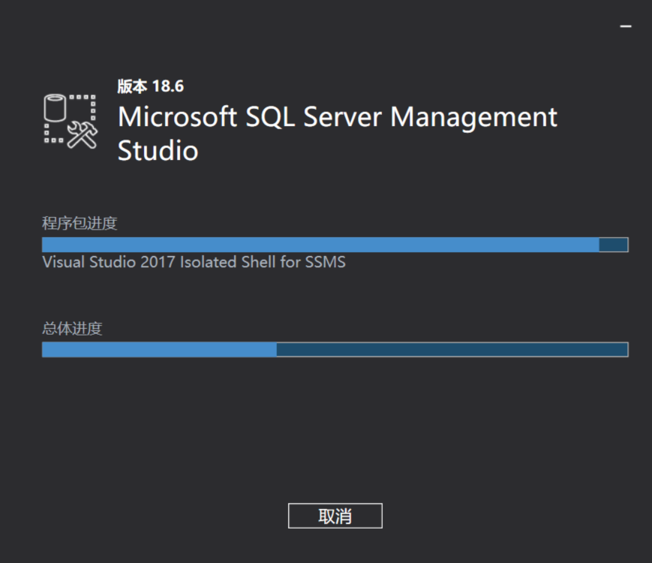Click the word Studio in the title
The image size is (652, 563).
tap(158, 151)
